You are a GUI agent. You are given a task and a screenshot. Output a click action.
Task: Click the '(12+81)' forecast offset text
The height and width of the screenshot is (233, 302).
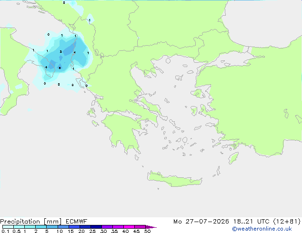tap(287, 222)
